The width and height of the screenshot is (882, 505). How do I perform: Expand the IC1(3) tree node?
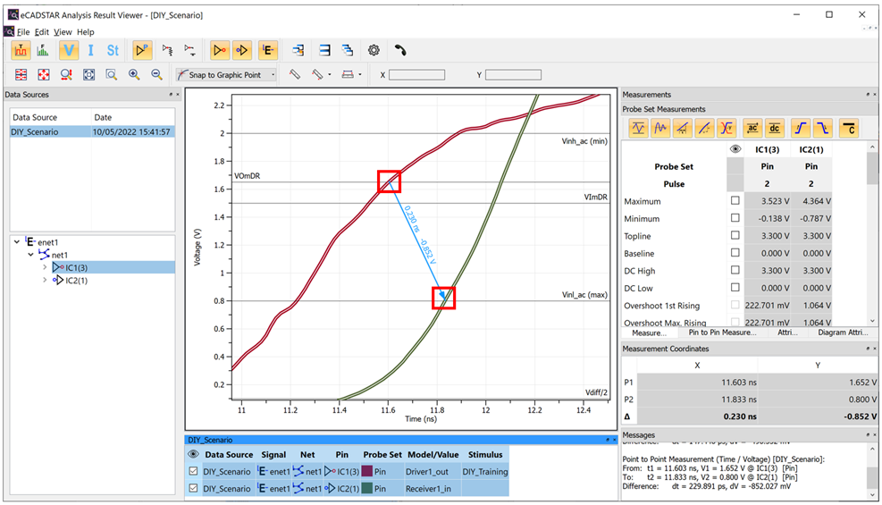pos(45,267)
